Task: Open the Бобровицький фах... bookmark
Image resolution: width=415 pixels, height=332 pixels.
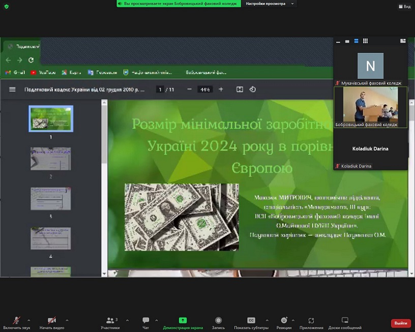Action: point(206,72)
